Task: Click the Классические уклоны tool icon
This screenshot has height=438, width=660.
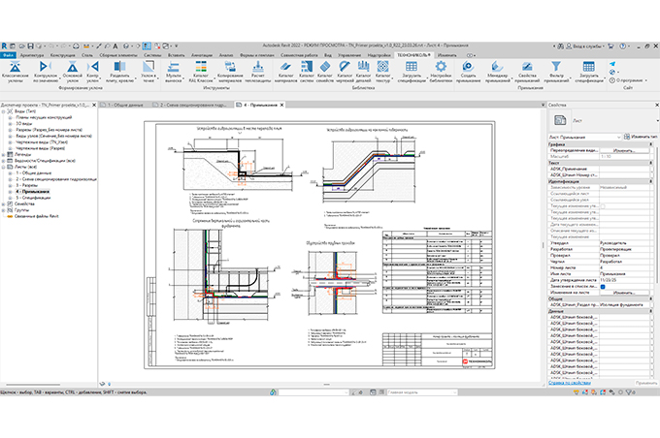Action: 16,65
